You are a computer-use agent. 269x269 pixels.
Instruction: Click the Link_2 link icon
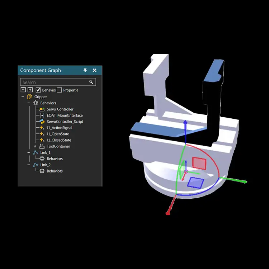[x=36, y=165]
